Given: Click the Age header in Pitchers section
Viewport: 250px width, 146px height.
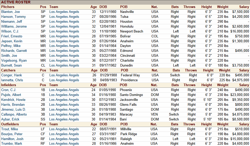Looking at the screenshot, I should pyautogui.click(x=93, y=7).
